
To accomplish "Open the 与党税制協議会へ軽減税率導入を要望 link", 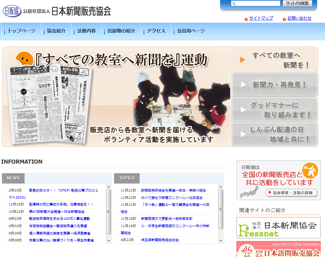I will pos(58,226).
